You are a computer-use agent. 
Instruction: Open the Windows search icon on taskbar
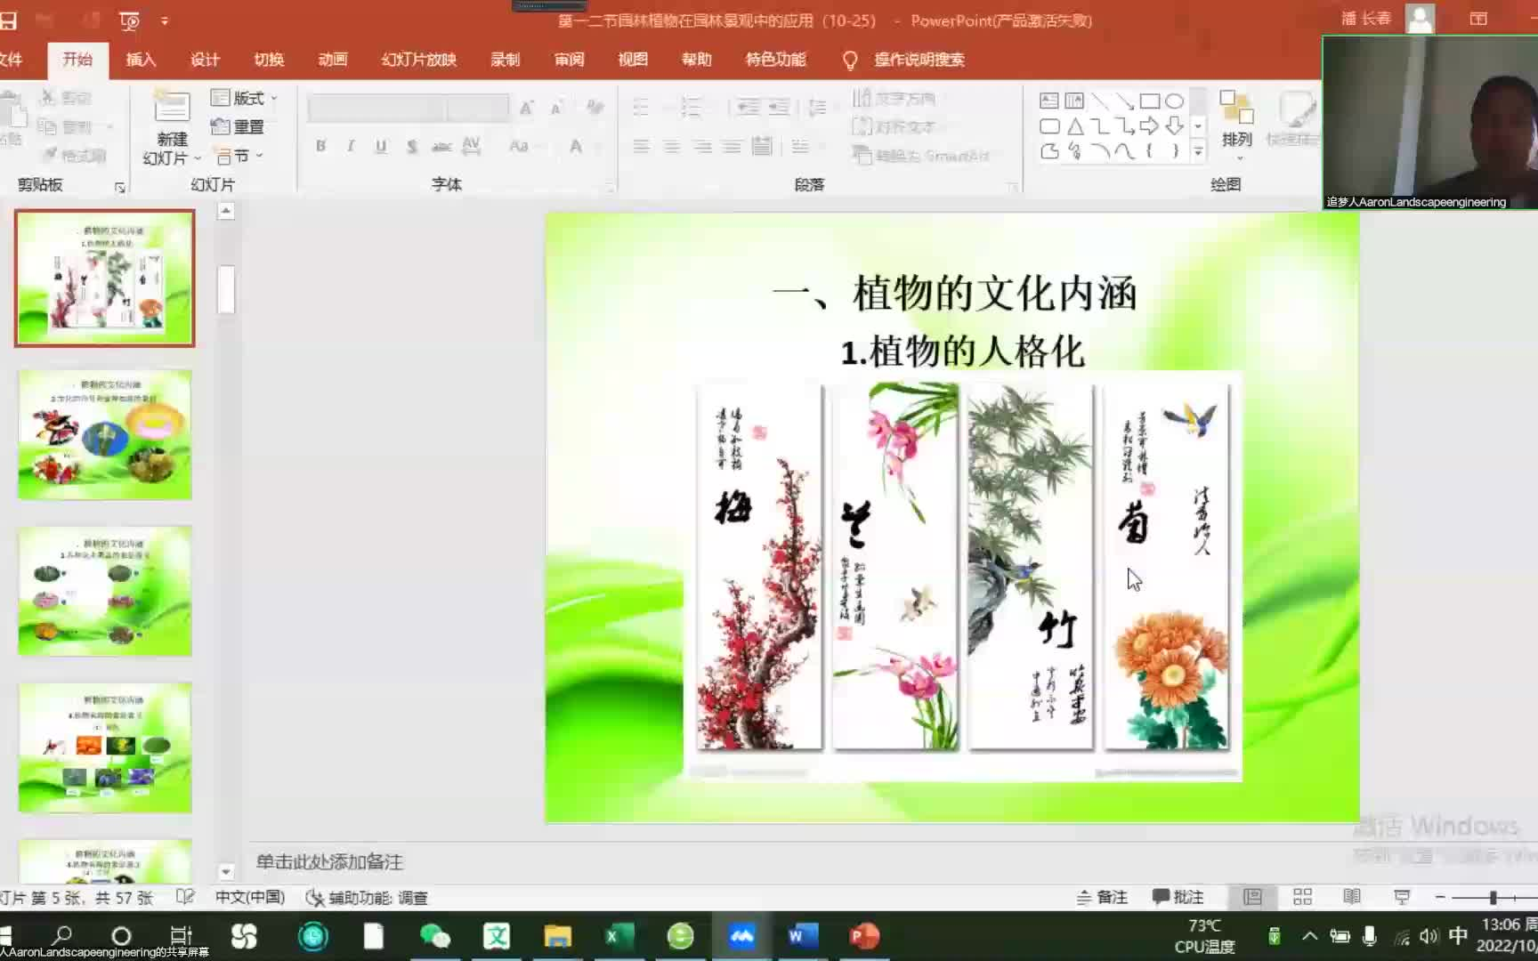point(62,935)
